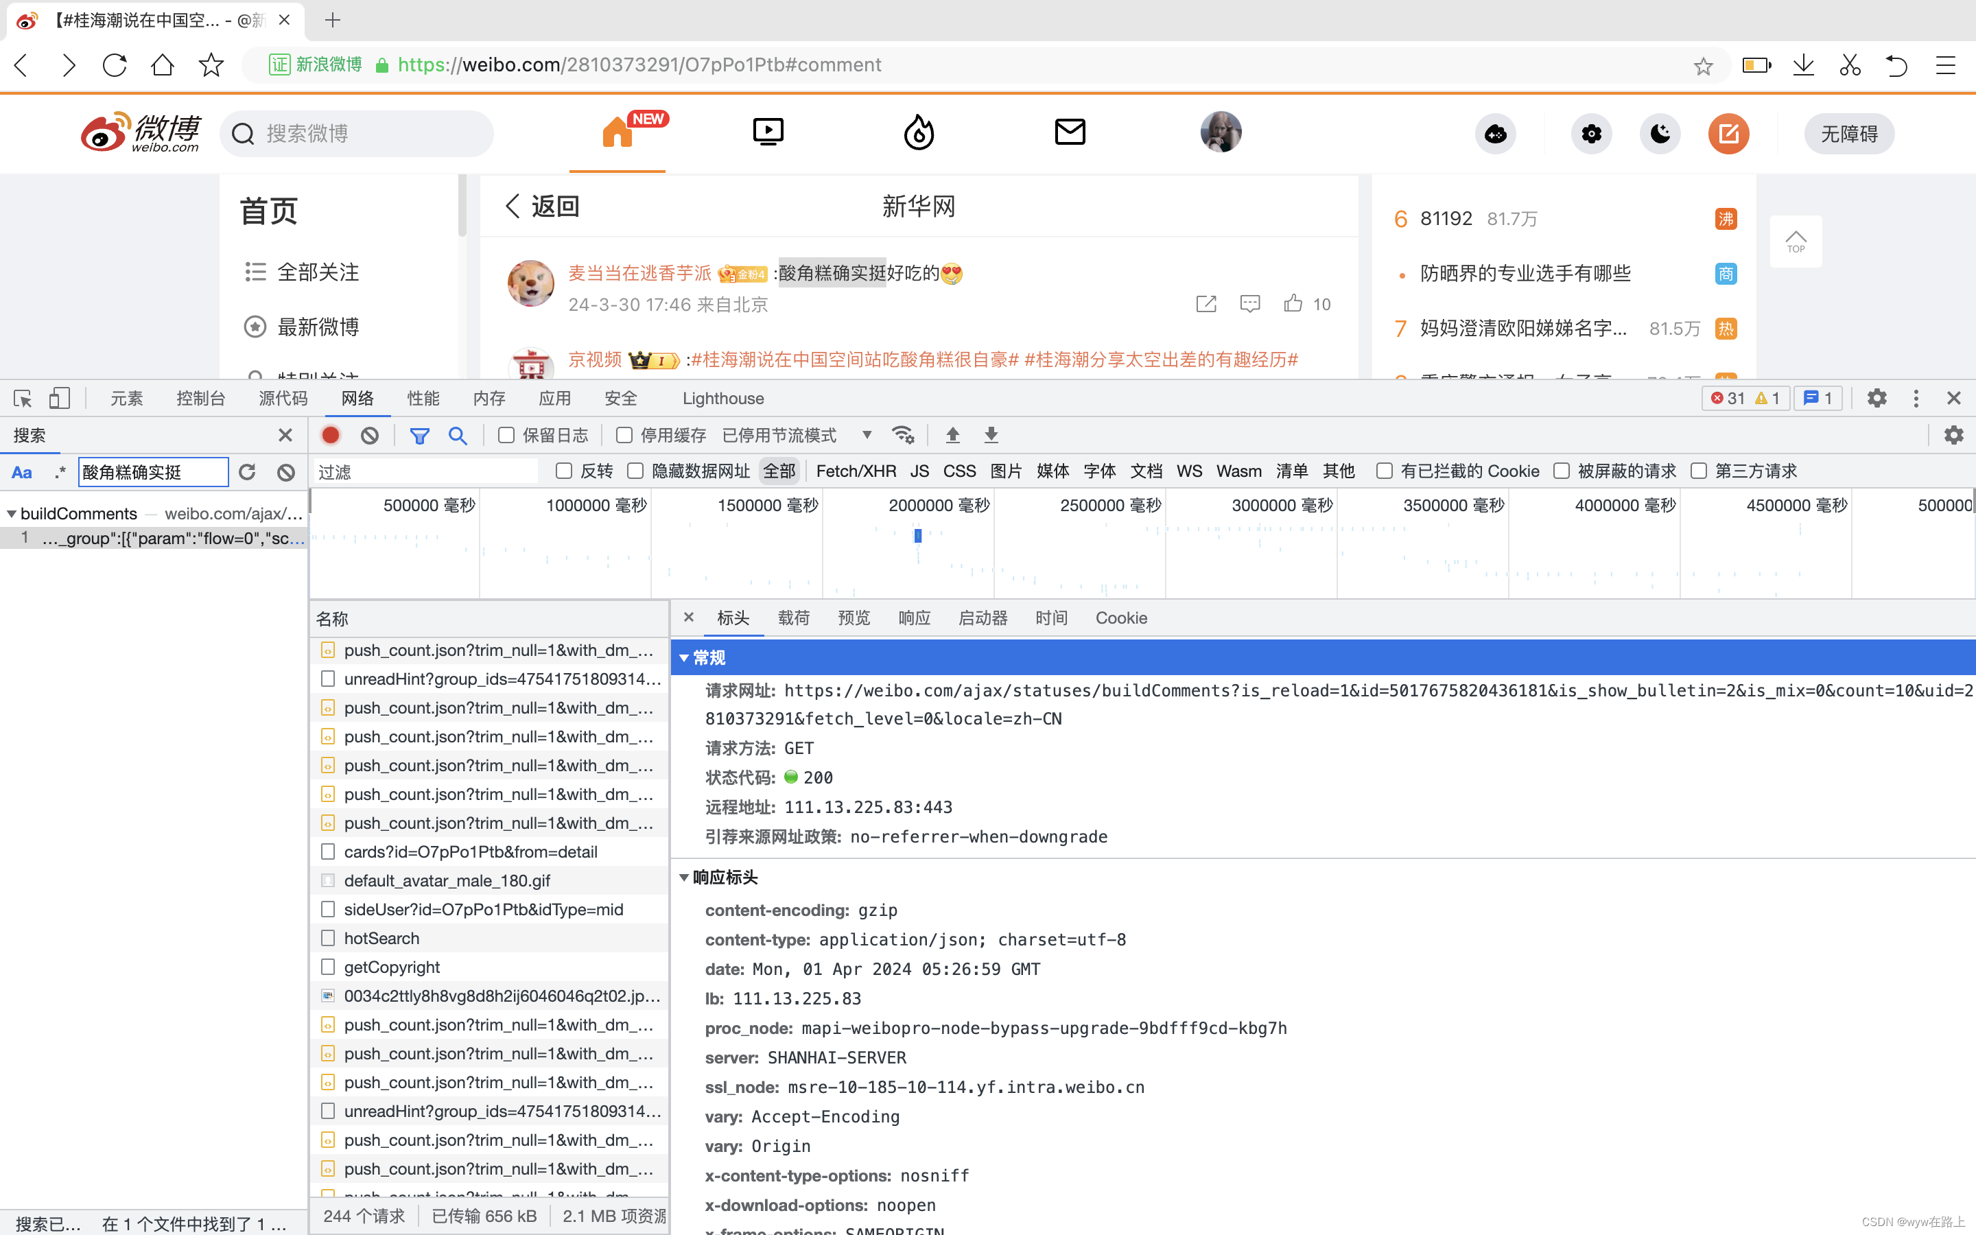Open the 响应 request detail tab
The height and width of the screenshot is (1235, 1976).
[914, 618]
